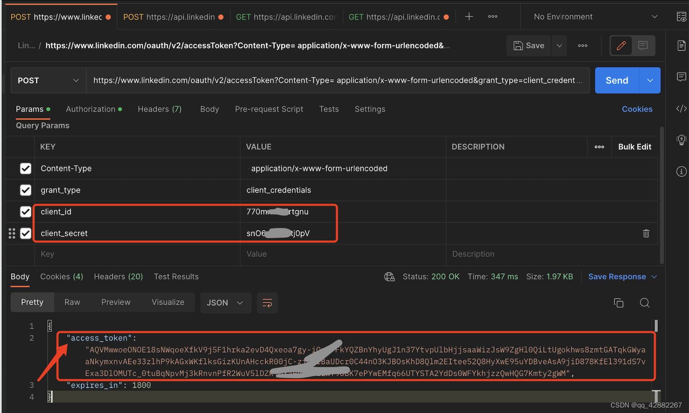Click the network globe icon near Status
689x413 pixels.
pos(390,277)
